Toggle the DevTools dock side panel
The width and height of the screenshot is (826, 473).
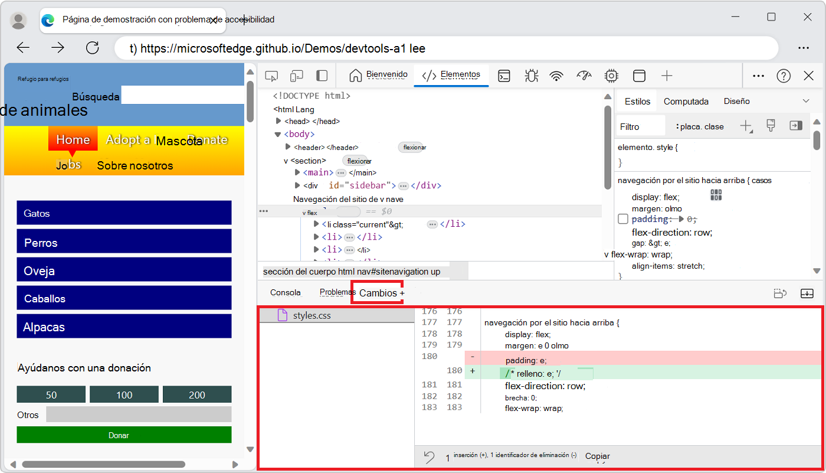[x=320, y=76]
